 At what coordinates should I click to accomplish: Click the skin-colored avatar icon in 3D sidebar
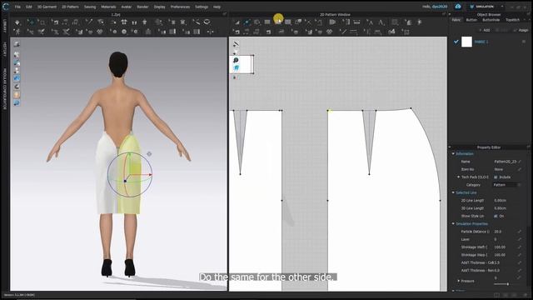point(17,95)
